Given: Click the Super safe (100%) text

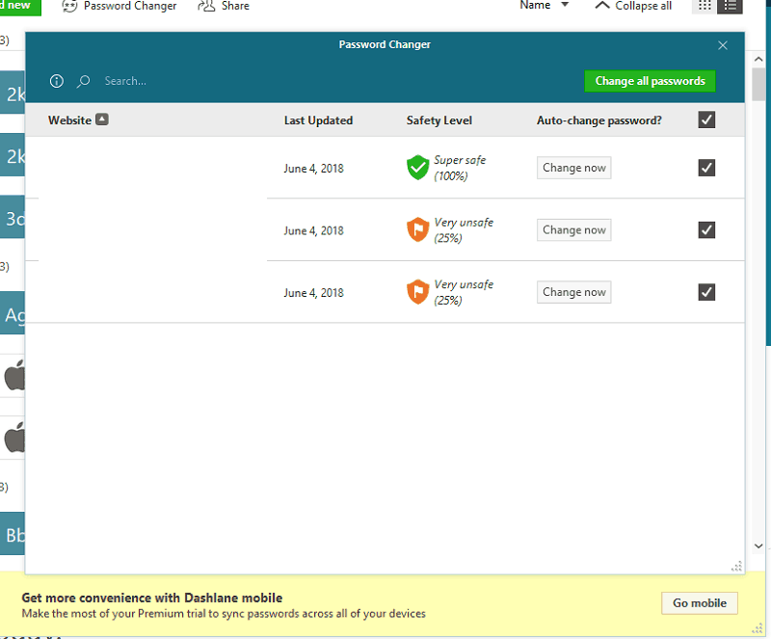Looking at the screenshot, I should click(x=460, y=168).
